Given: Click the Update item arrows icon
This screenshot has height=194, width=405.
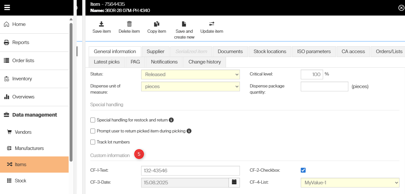Looking at the screenshot, I should [x=212, y=24].
